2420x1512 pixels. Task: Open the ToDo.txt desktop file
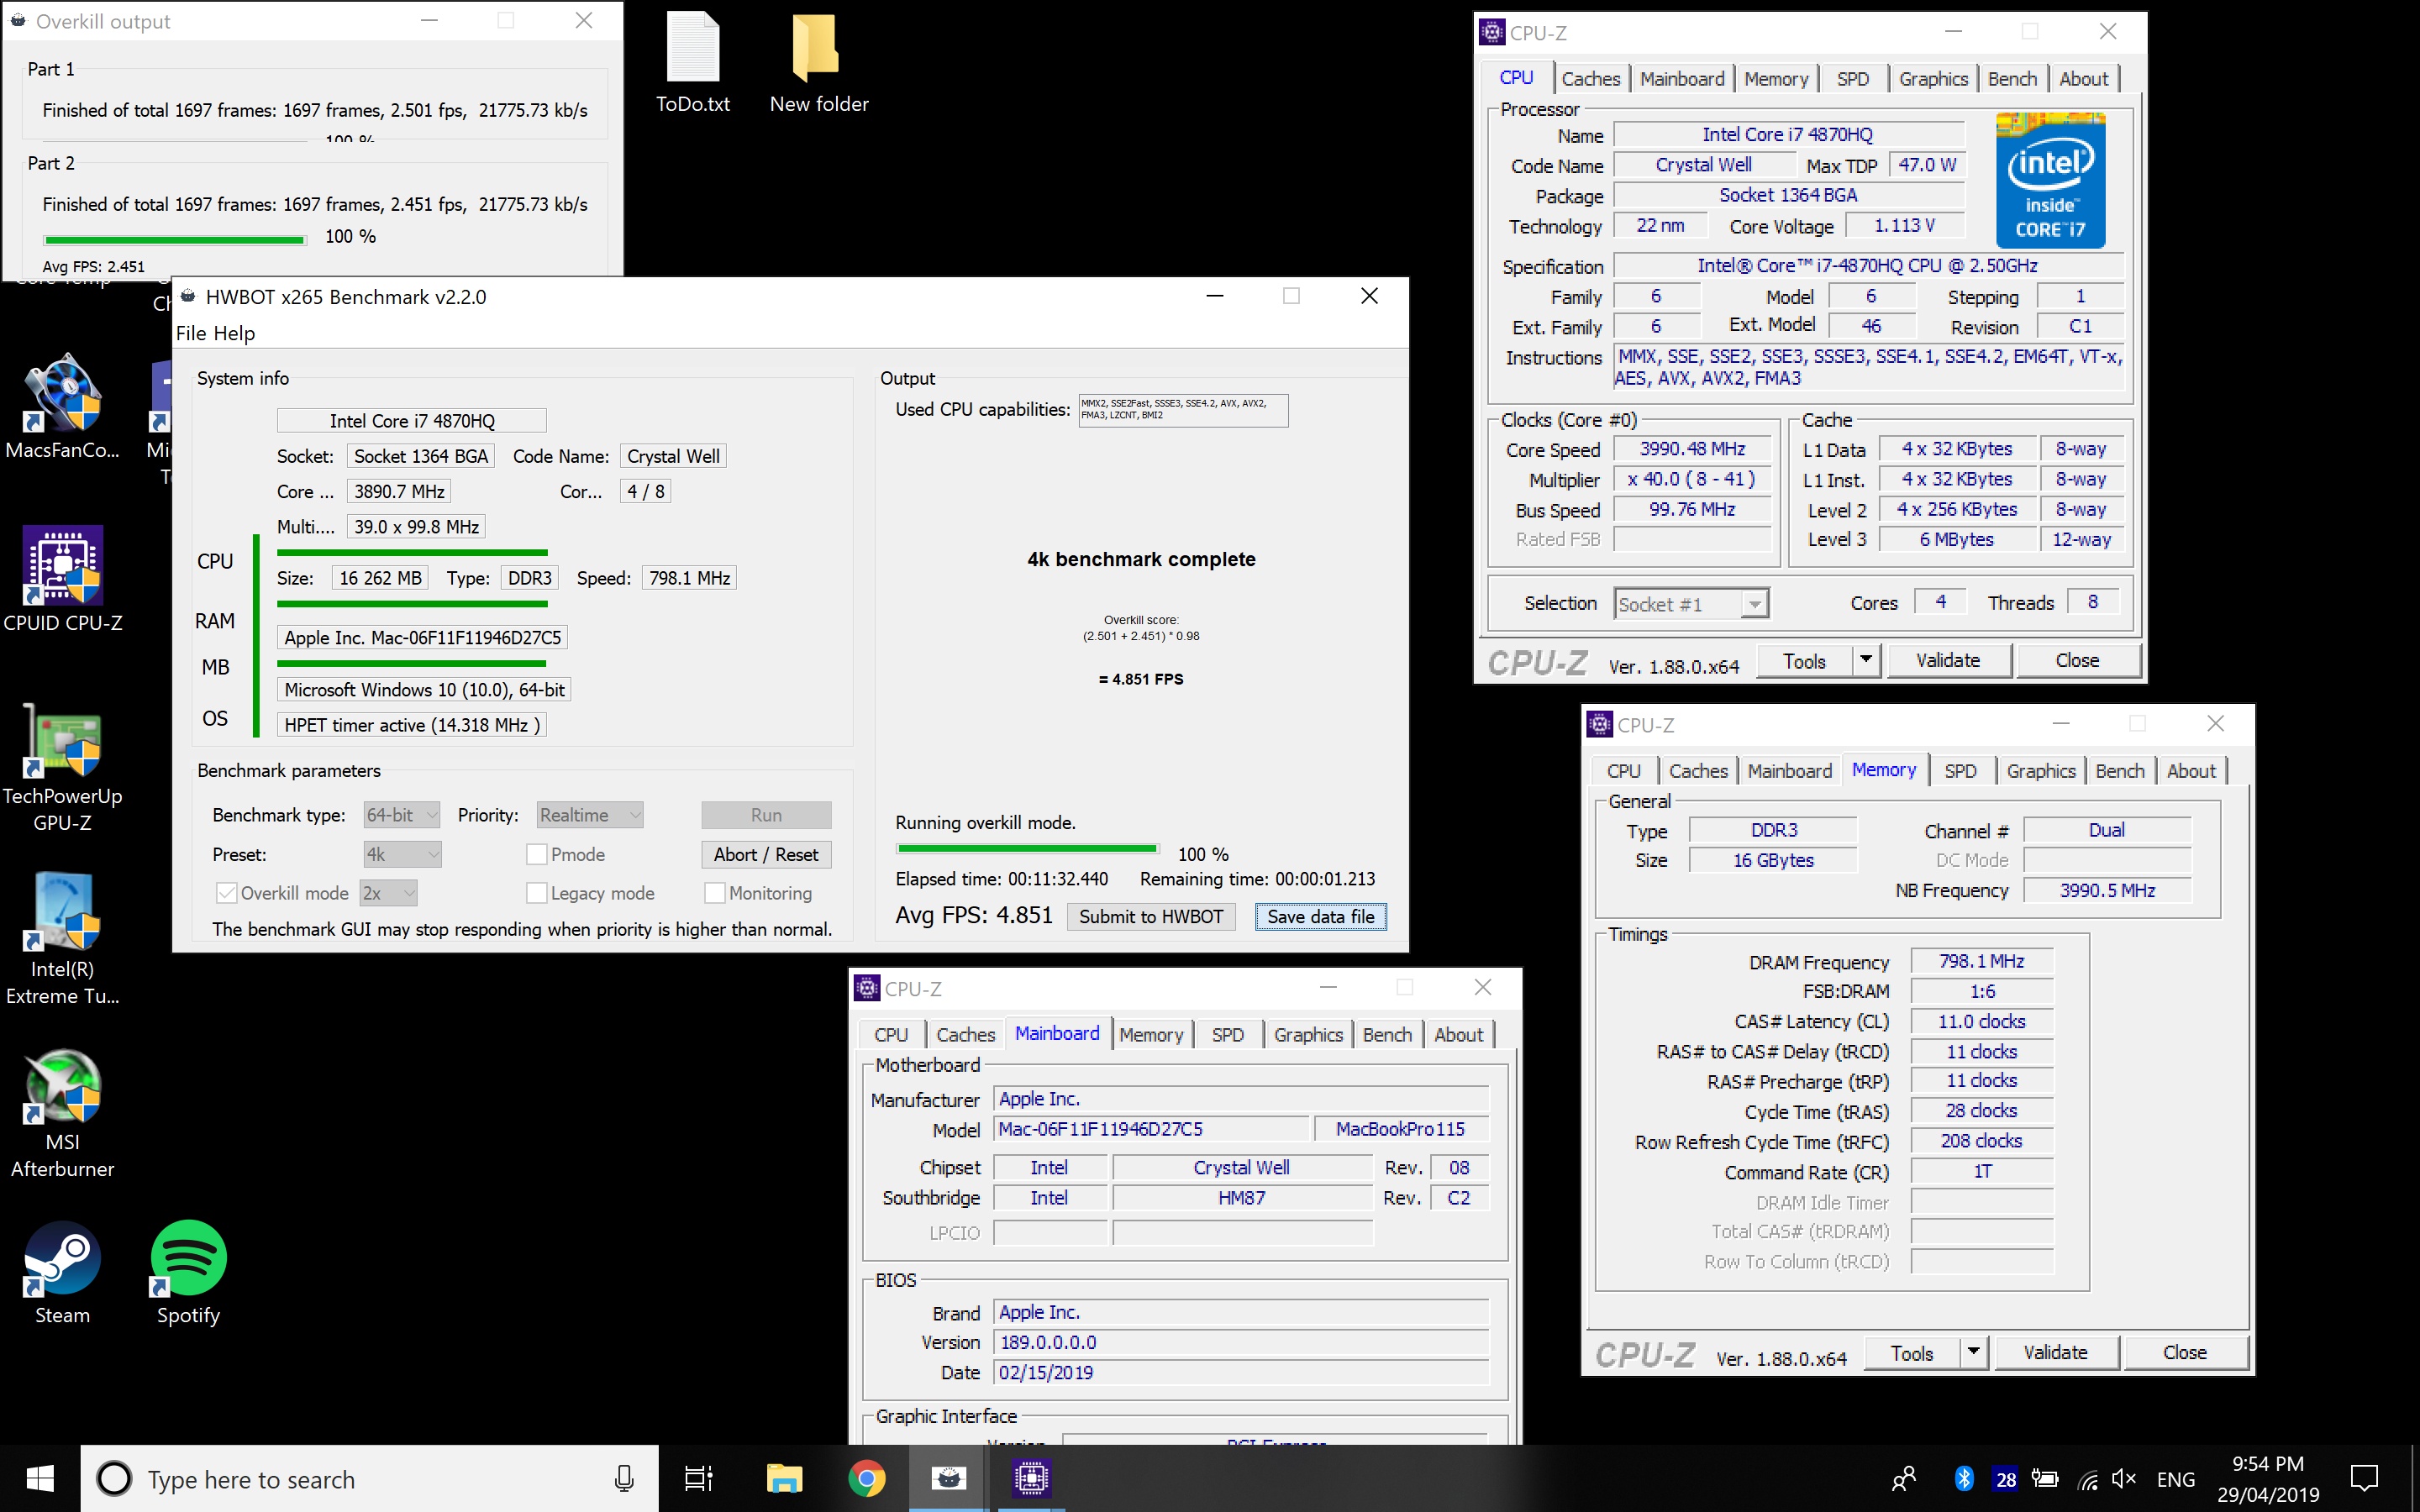[692, 62]
